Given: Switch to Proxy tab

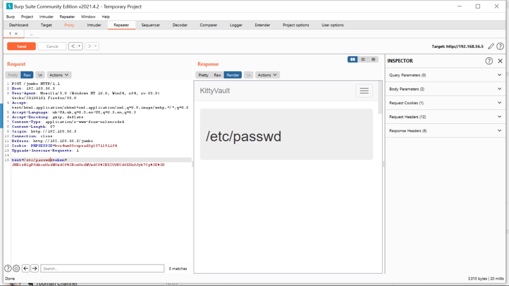Looking at the screenshot, I should [x=69, y=25].
